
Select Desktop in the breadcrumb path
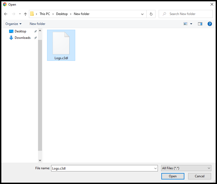62,14
